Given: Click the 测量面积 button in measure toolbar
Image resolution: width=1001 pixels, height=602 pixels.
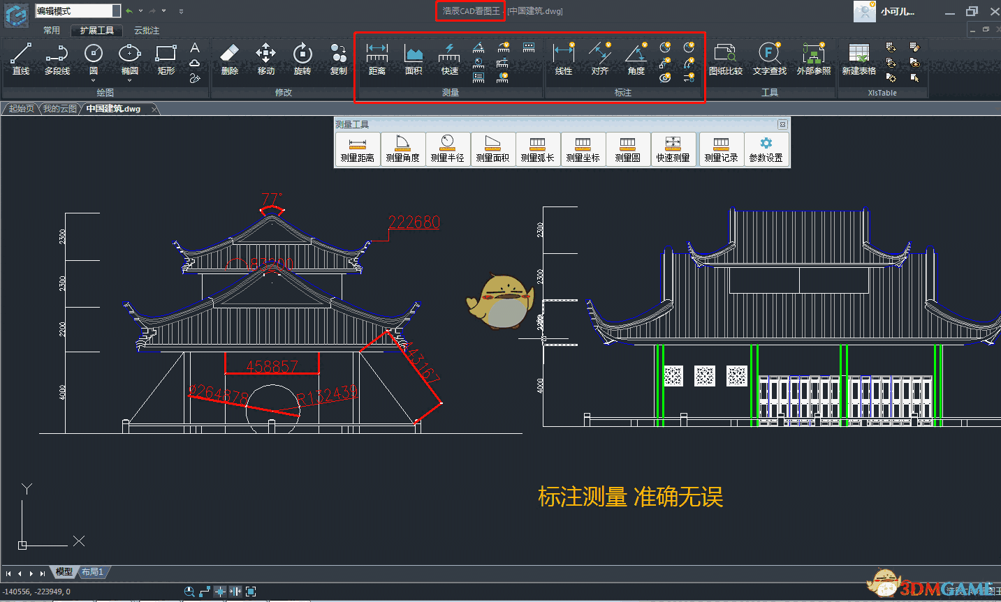Looking at the screenshot, I should [x=492, y=149].
